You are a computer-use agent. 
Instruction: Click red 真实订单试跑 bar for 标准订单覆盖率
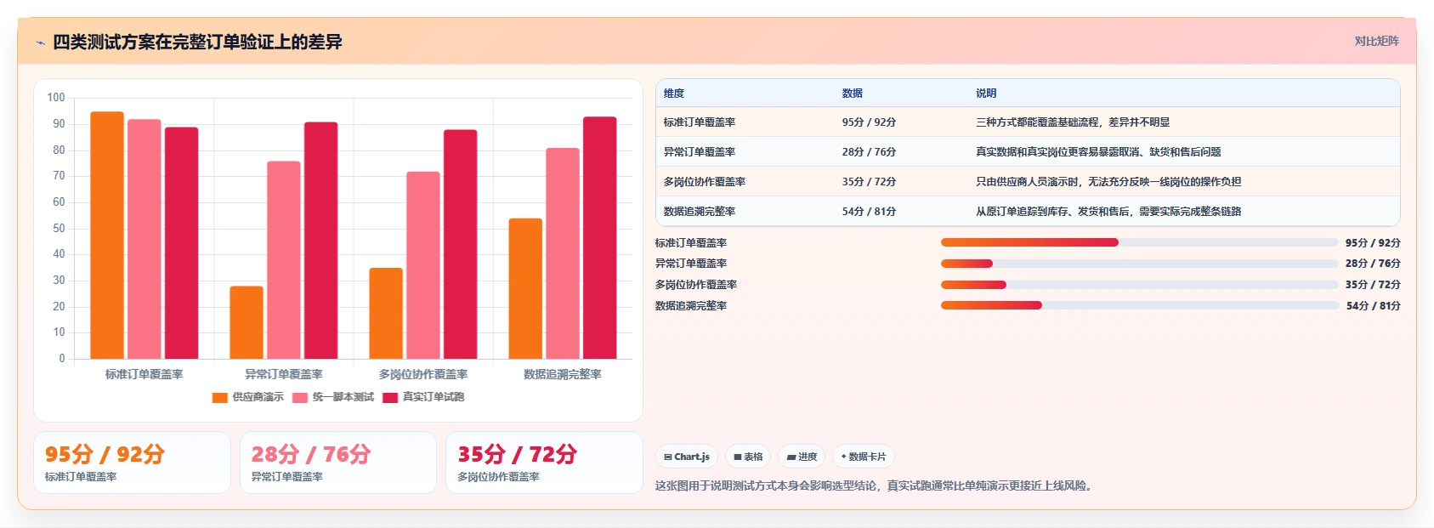[181, 243]
